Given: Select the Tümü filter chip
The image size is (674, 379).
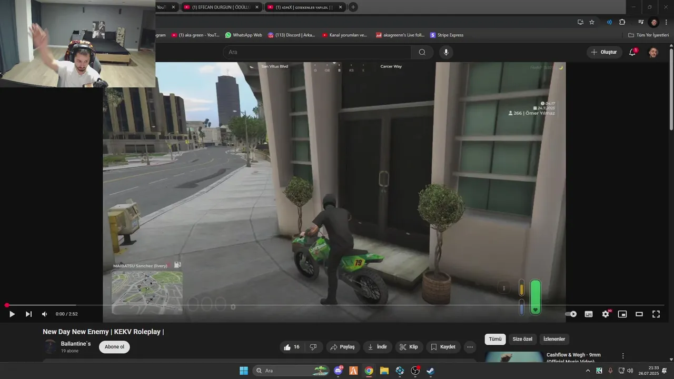Looking at the screenshot, I should click(x=495, y=340).
